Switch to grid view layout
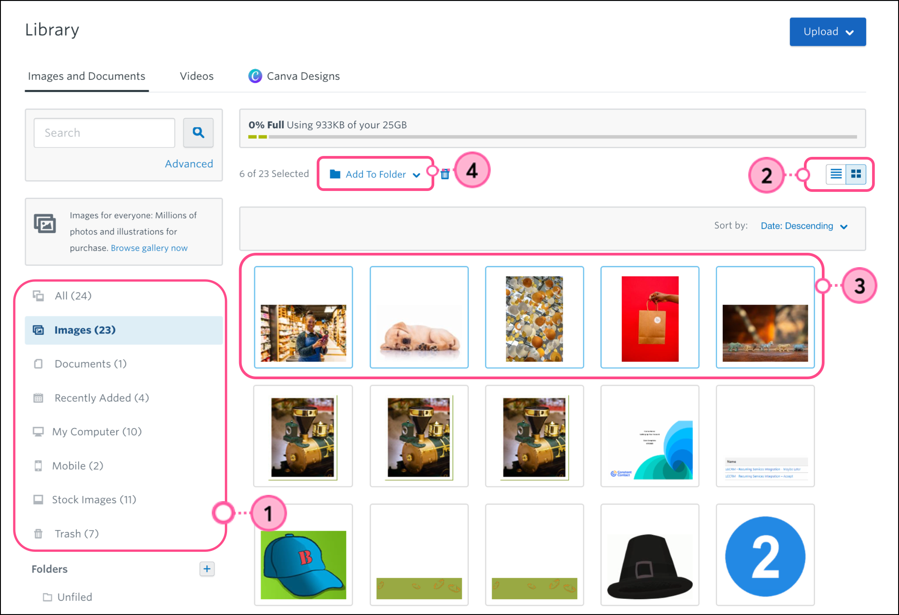This screenshot has width=899, height=615. click(x=856, y=174)
